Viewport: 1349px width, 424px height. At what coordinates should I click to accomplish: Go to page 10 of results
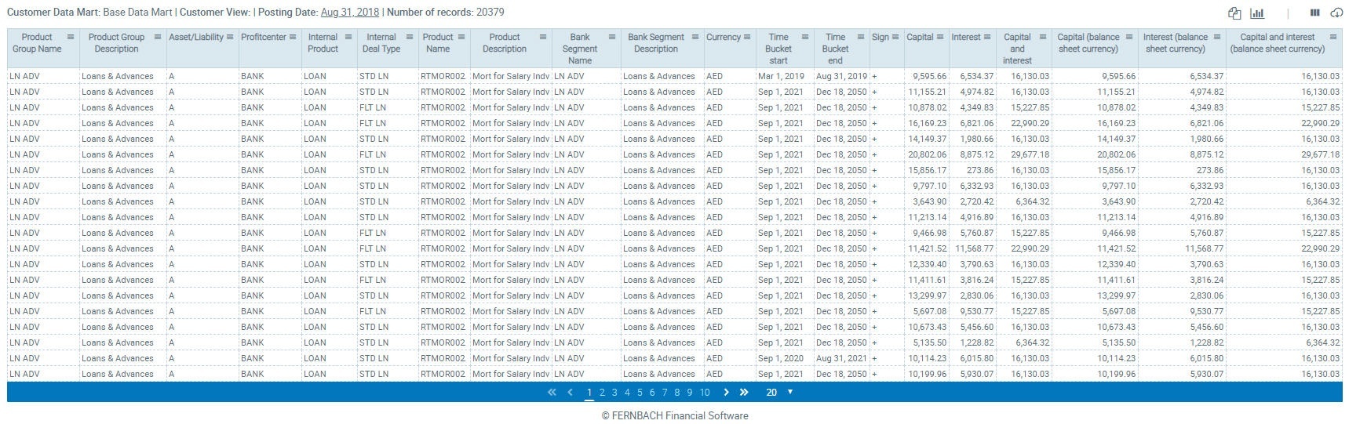click(705, 393)
